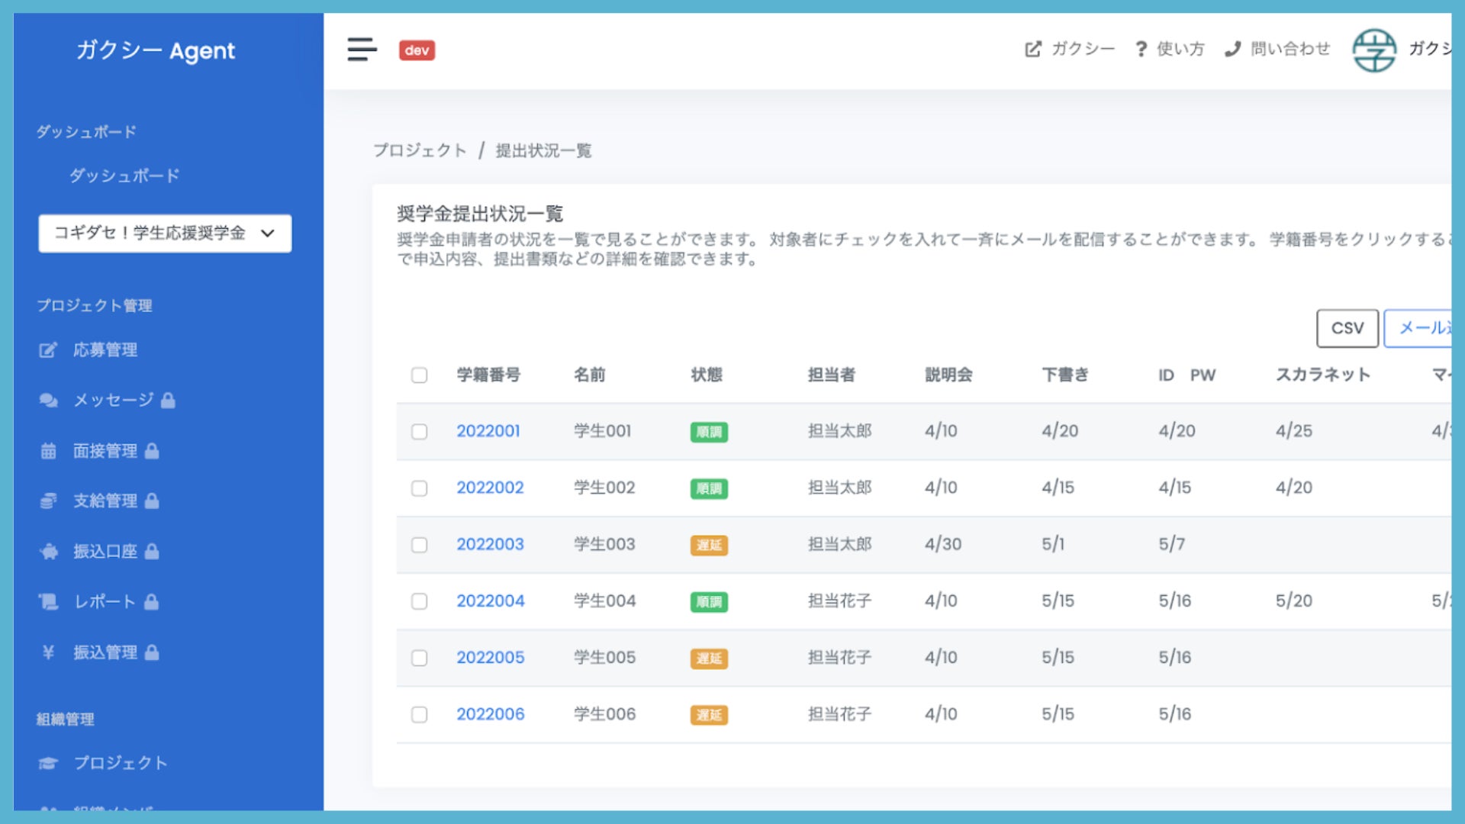Click the 振込口座 piggy bank icon
This screenshot has width=1465, height=824.
pyautogui.click(x=48, y=552)
